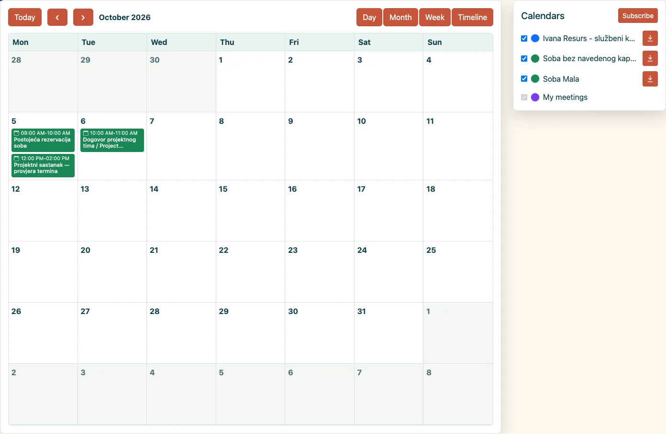Click the My meetings checkbox

click(524, 97)
